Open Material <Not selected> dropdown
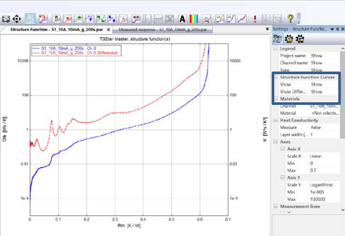Image resolution: width=345 pixels, height=236 pixels. (324, 113)
